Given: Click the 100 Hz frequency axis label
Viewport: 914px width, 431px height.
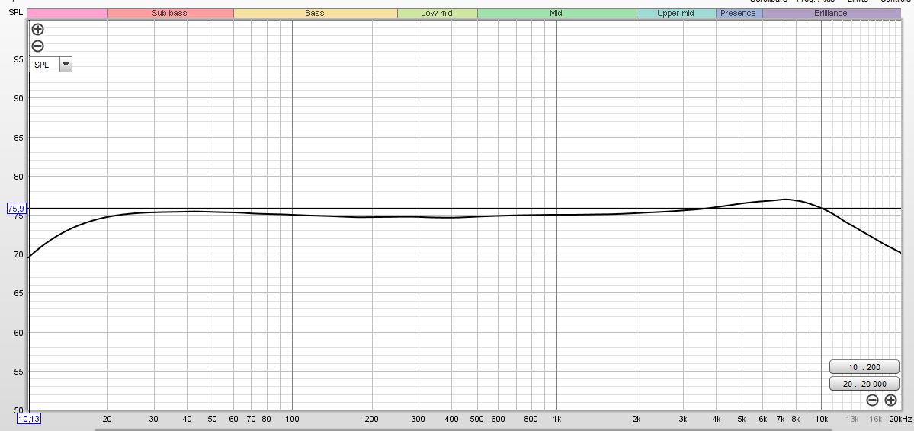Looking at the screenshot, I should click(x=292, y=419).
